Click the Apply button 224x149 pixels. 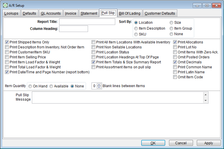click(209, 143)
